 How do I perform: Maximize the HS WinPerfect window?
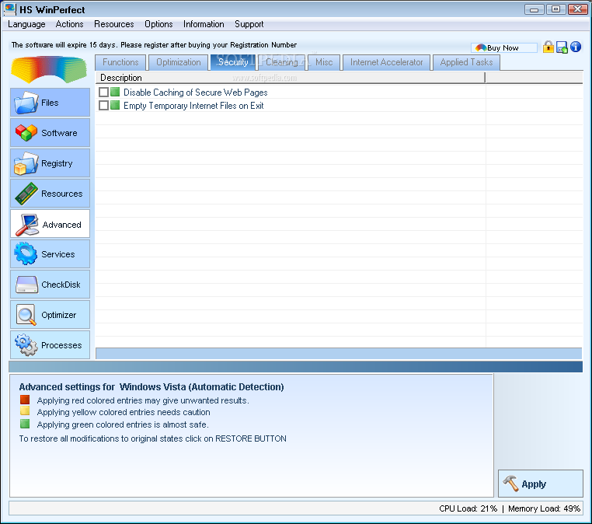click(555, 9)
